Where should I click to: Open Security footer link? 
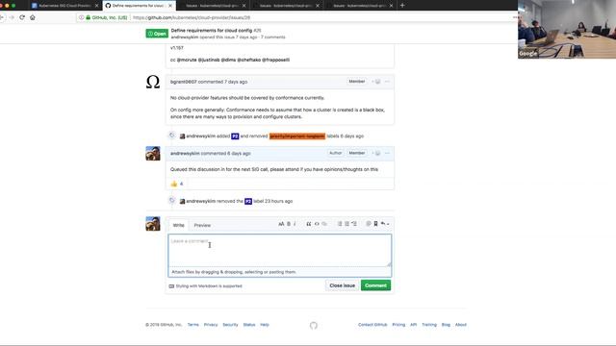(230, 325)
